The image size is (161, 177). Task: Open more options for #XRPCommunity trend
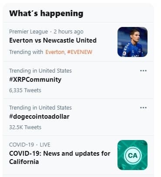[143, 71]
